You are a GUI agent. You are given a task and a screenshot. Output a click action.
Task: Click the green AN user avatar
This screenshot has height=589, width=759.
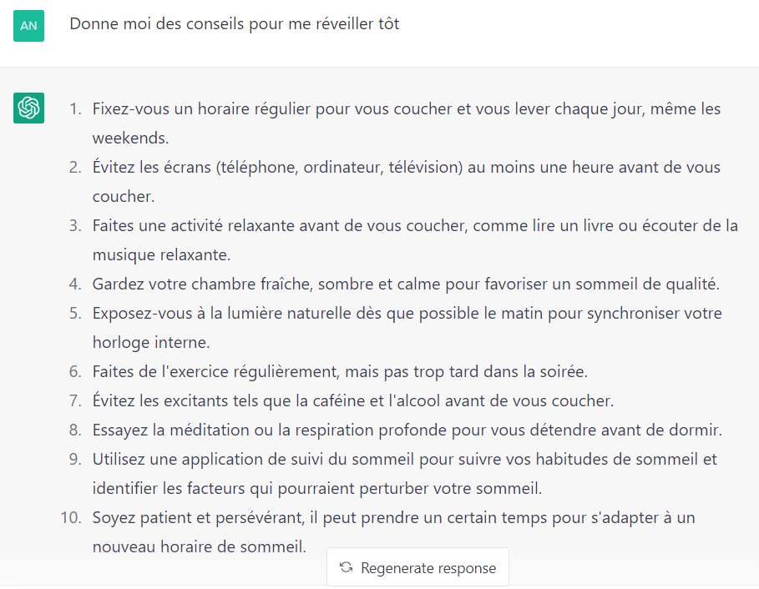click(28, 25)
